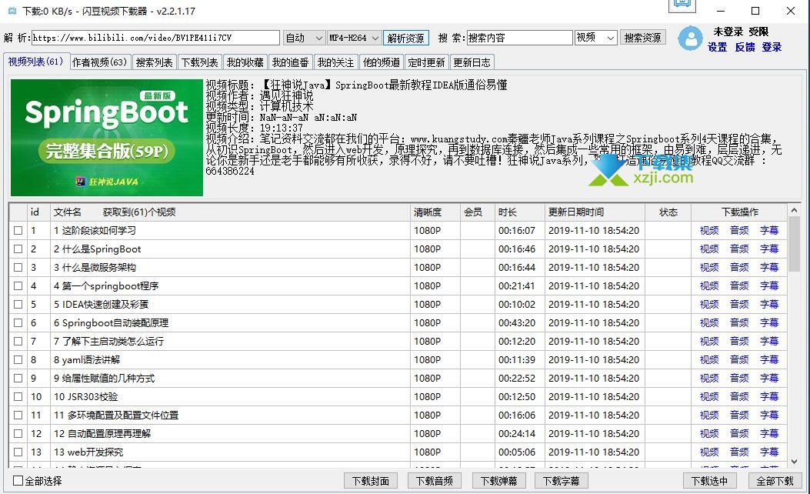Check the row 4 springboot程序 checkbox
This screenshot has height=494, width=810.
(18, 285)
